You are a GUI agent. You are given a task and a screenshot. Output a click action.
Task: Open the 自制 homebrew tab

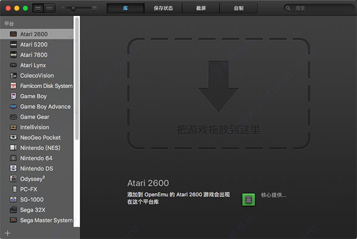click(239, 8)
